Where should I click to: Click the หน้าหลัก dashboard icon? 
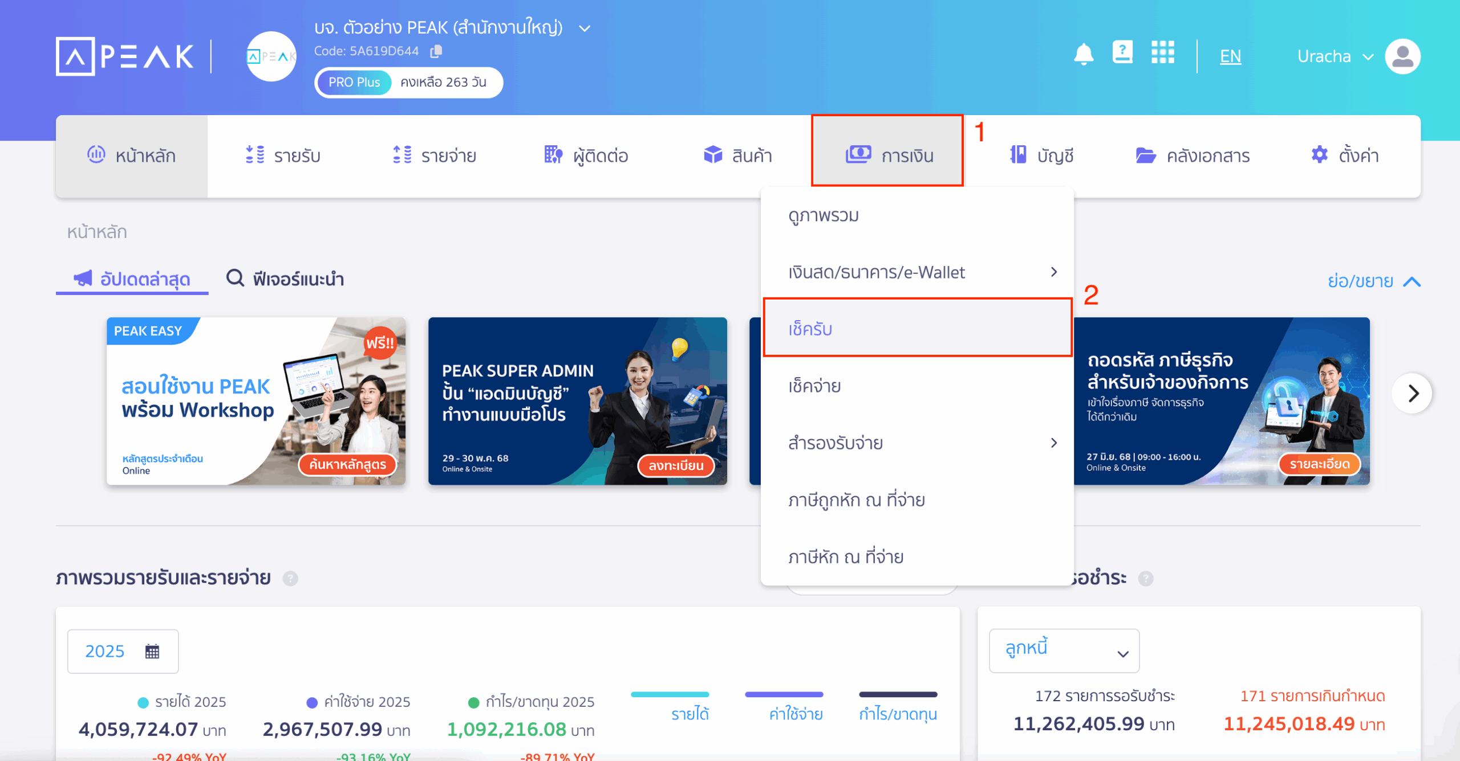point(96,154)
